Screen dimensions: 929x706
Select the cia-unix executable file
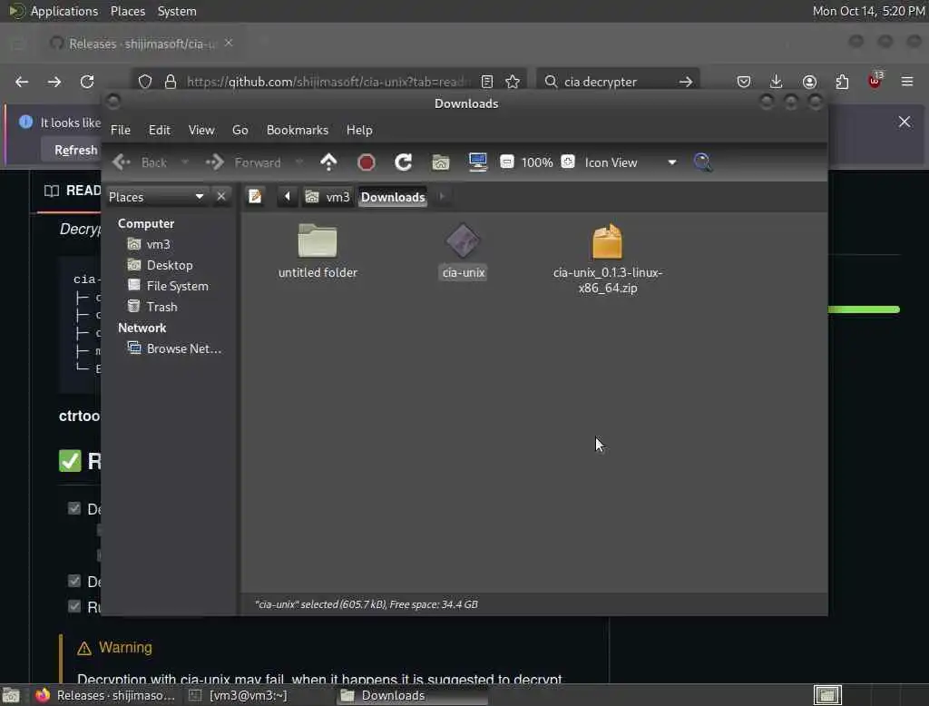coord(464,250)
